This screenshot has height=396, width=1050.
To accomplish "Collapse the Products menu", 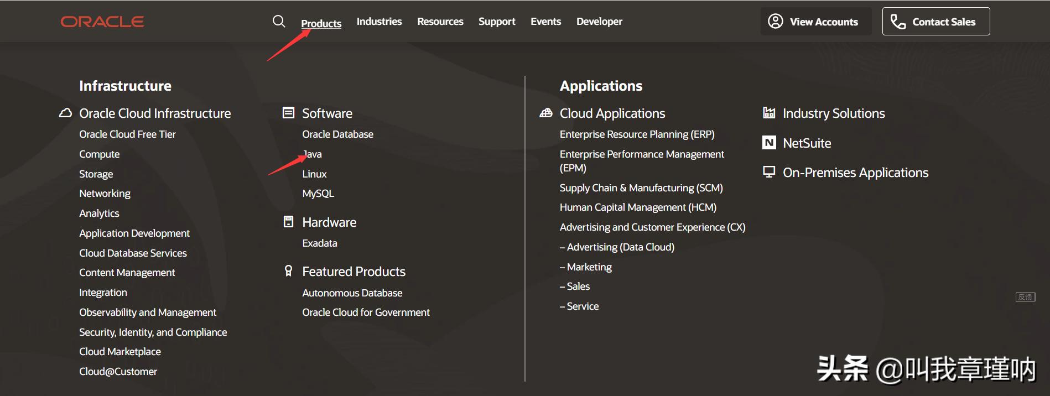I will click(321, 23).
